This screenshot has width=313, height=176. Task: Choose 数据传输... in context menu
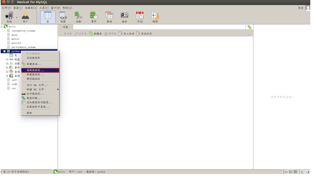point(40,98)
